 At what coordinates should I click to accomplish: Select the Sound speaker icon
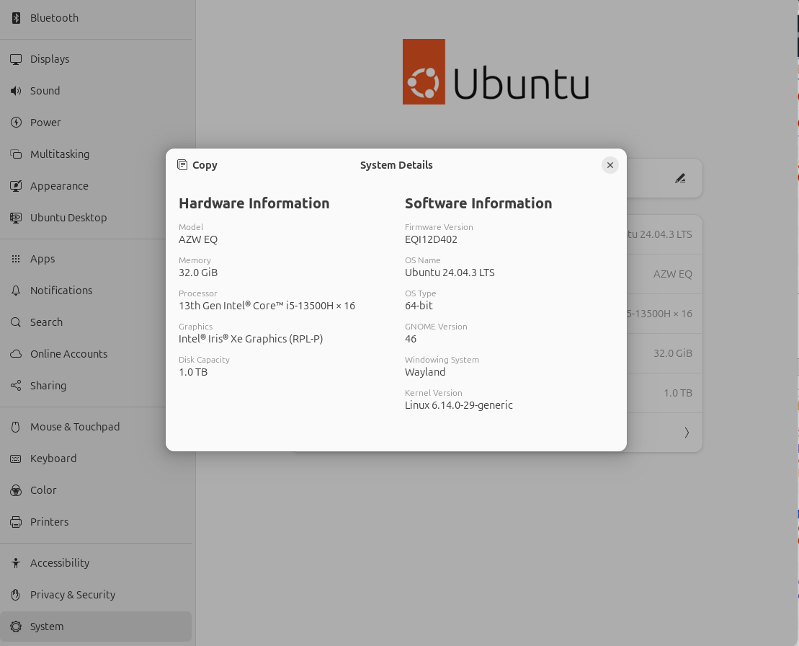(16, 91)
